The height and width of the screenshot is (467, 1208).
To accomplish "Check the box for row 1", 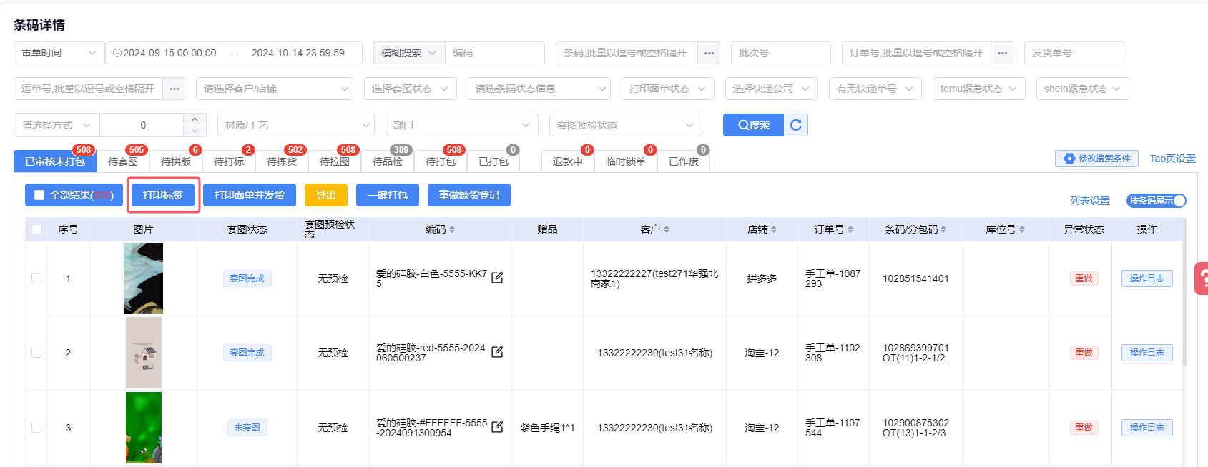I will [x=36, y=278].
